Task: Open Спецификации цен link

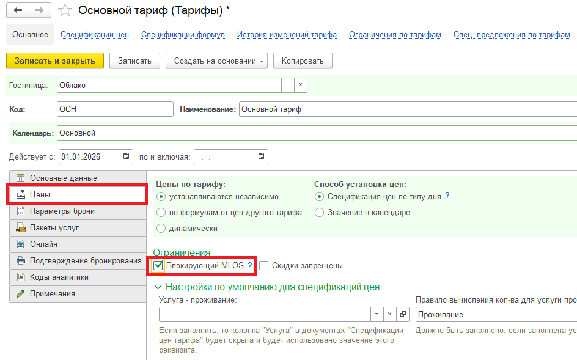Action: tap(95, 35)
